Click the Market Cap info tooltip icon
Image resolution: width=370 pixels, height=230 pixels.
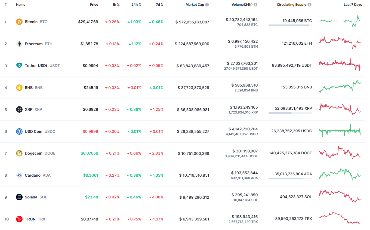click(x=208, y=4)
